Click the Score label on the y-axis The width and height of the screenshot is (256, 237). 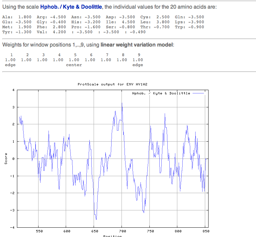pyautogui.click(x=6, y=158)
